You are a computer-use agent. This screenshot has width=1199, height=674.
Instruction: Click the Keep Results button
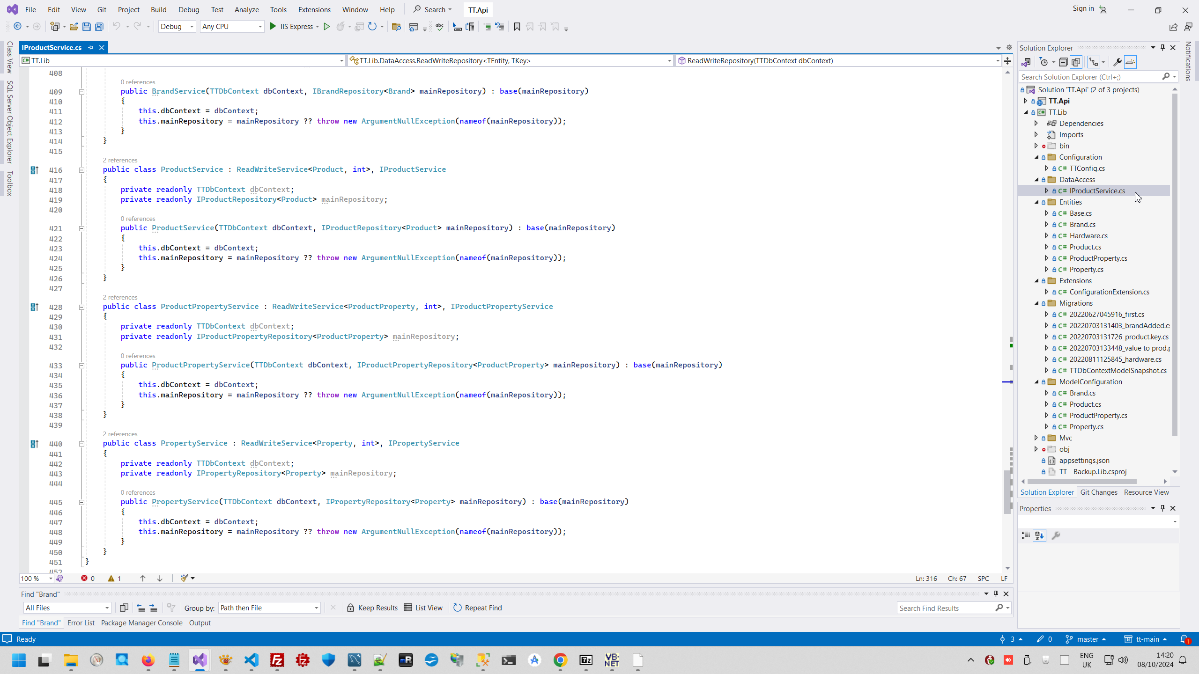(372, 608)
